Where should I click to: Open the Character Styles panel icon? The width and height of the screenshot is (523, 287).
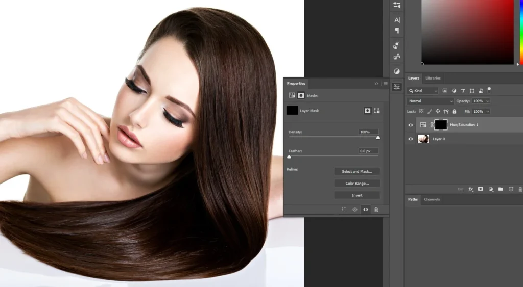[x=396, y=57]
